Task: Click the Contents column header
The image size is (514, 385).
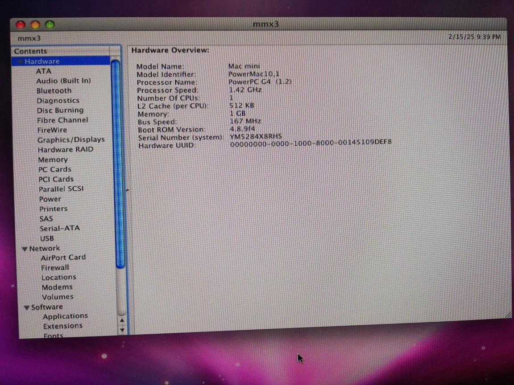Action: pyautogui.click(x=62, y=51)
